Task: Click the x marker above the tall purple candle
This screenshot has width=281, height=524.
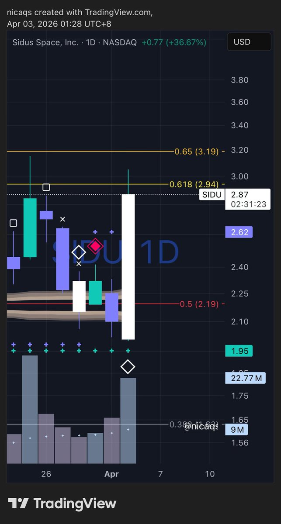Action: pos(62,219)
